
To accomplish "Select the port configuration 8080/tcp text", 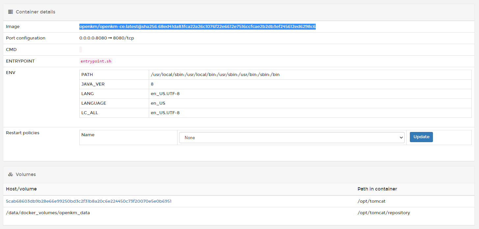I will [123, 38].
